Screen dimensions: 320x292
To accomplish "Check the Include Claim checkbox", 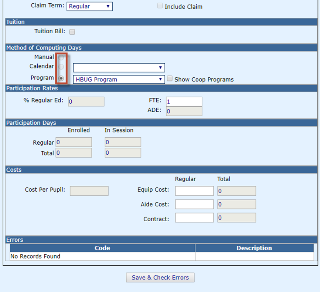I will (160, 6).
